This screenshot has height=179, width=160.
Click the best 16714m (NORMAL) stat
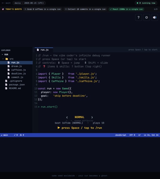tap(69, 123)
